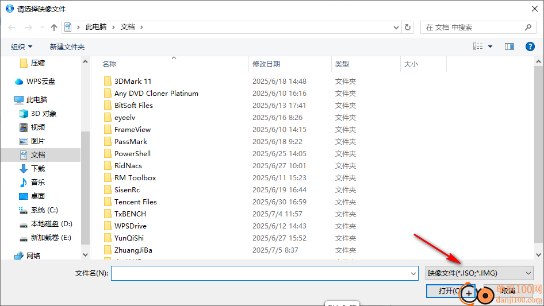Open the blue help icon
This screenshot has height=306, width=544.
pyautogui.click(x=530, y=47)
